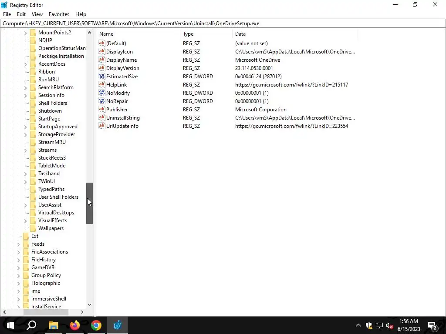The height and width of the screenshot is (334, 446).
Task: Expand the Taskband tree node
Action: coord(25,174)
